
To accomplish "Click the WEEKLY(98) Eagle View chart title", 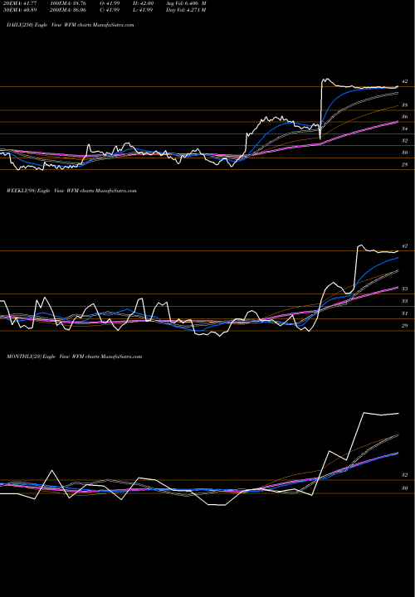I will 71,191.
